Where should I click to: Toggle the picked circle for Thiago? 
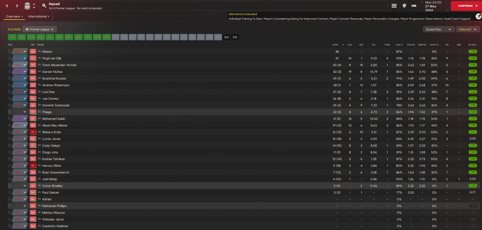pyautogui.click(x=9, y=112)
